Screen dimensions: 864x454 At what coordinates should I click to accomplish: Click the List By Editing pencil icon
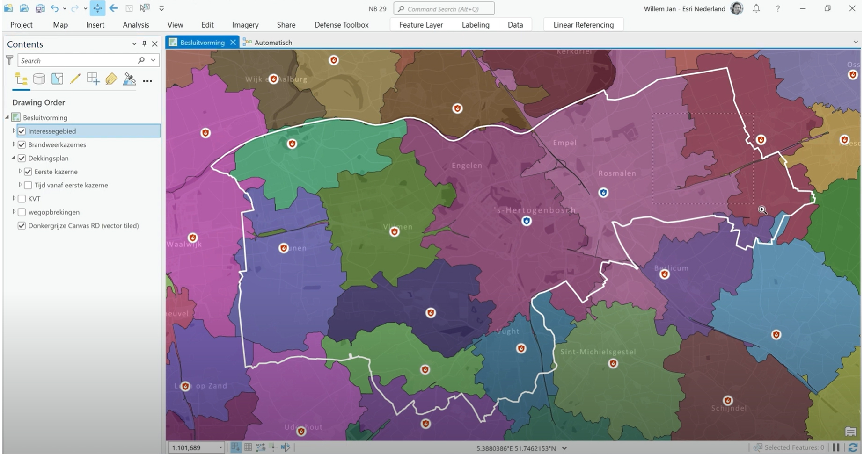(75, 79)
